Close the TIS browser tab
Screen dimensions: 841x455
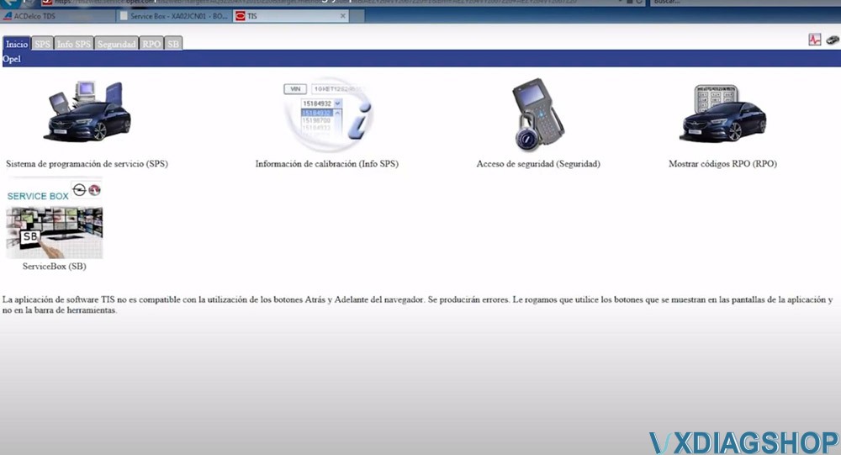(x=343, y=16)
